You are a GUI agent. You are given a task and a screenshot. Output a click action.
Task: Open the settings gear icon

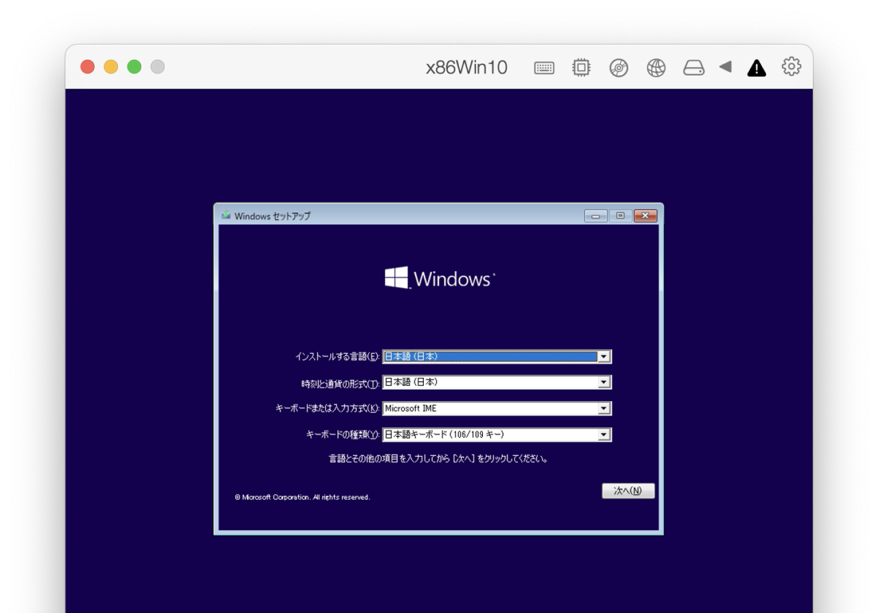click(792, 67)
